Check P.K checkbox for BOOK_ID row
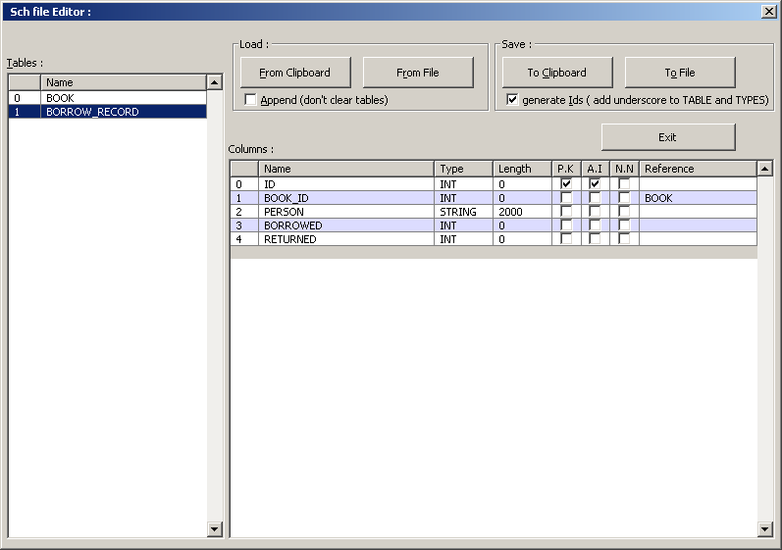782x550 pixels. coord(566,198)
